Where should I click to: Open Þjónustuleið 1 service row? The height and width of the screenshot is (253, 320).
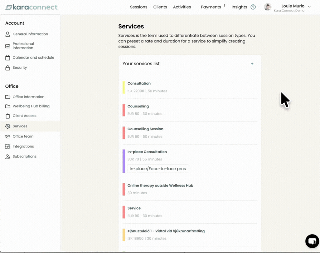click(190, 235)
